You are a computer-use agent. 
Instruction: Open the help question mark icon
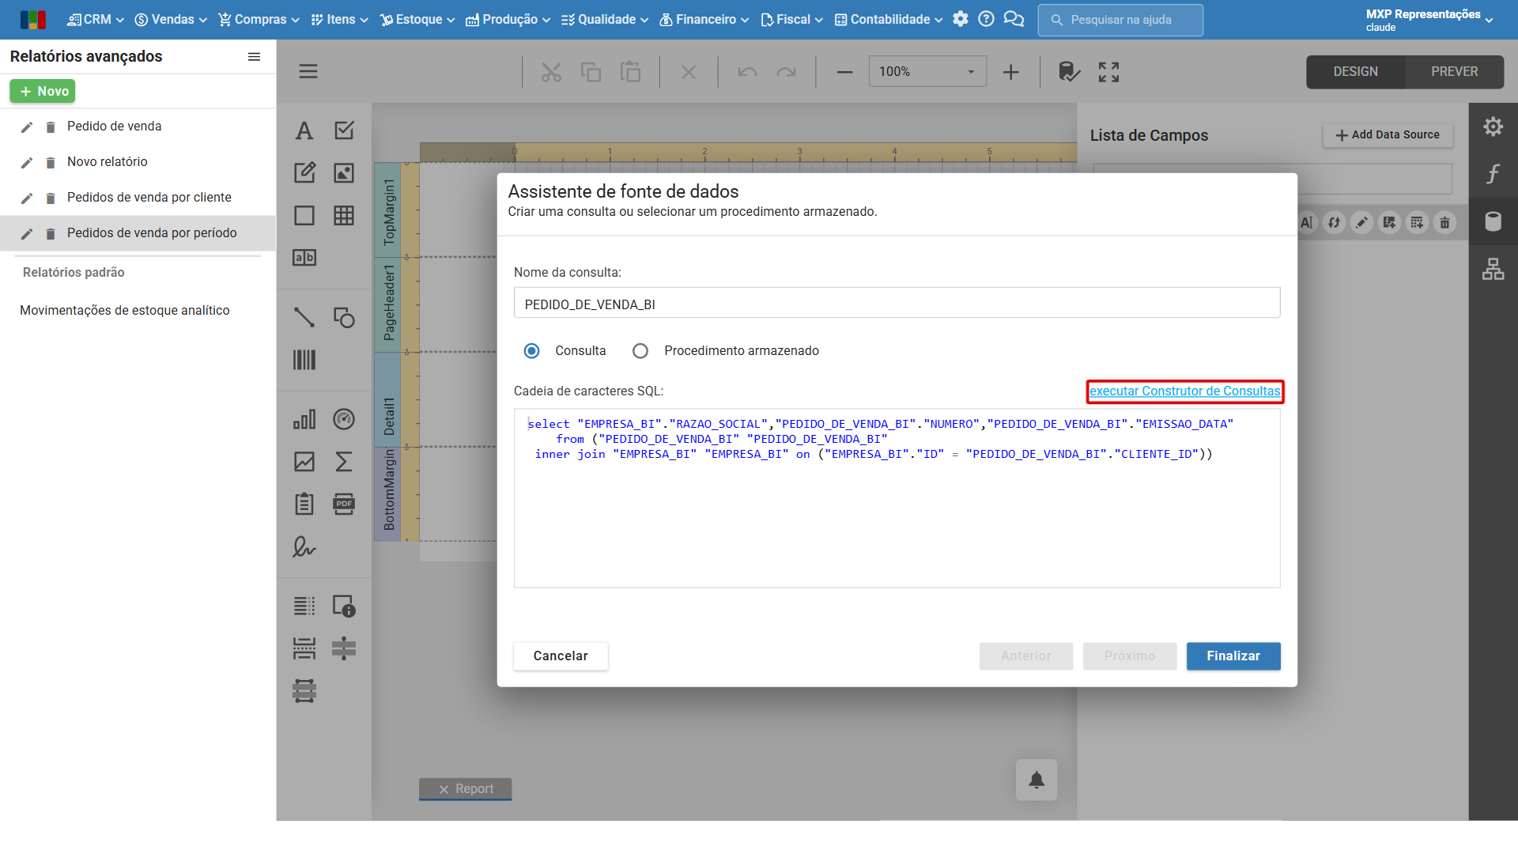[986, 20]
